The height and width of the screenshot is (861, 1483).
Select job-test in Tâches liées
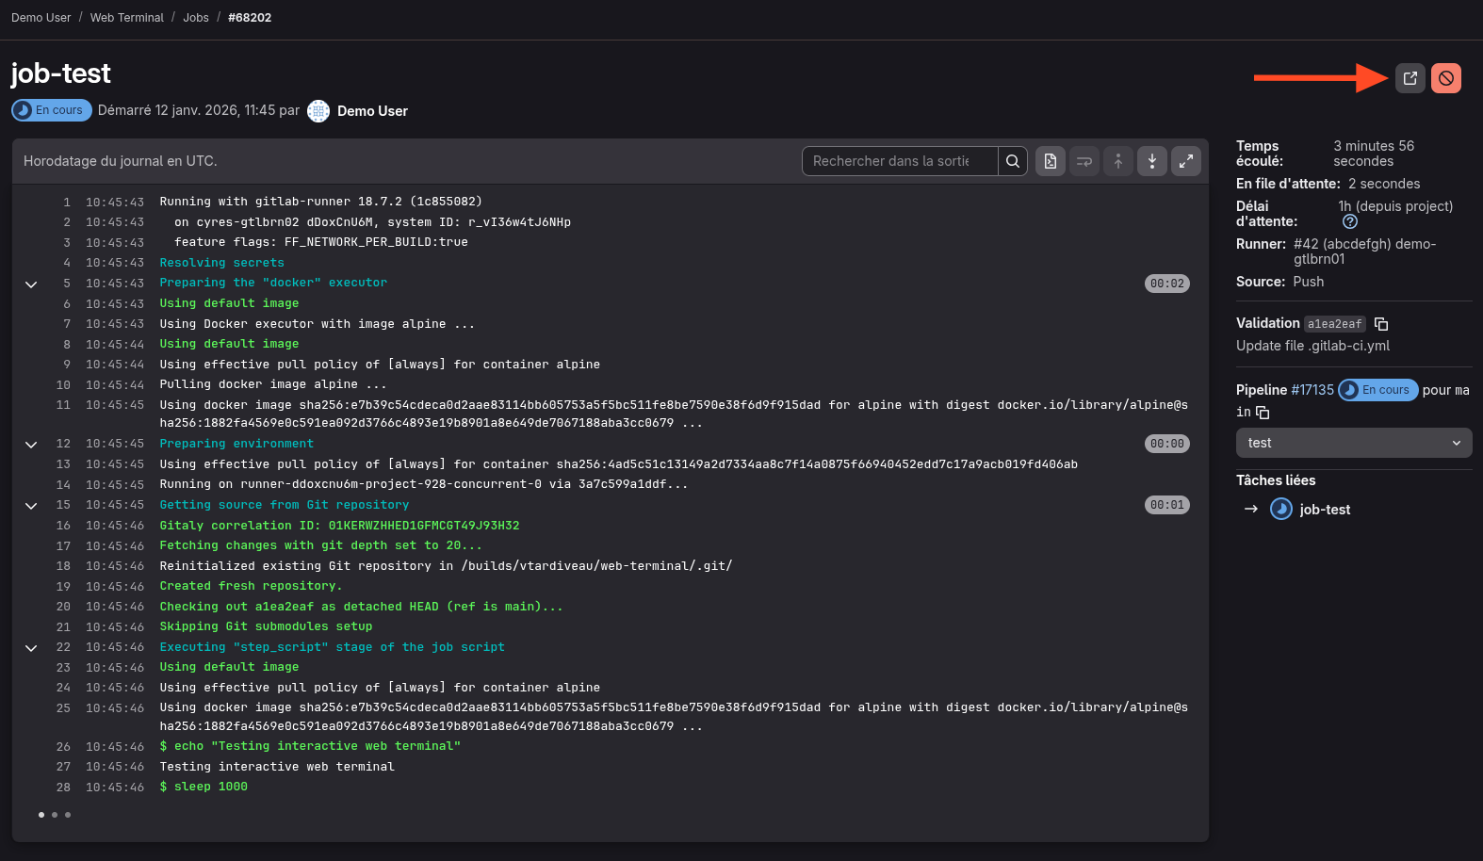(x=1324, y=510)
